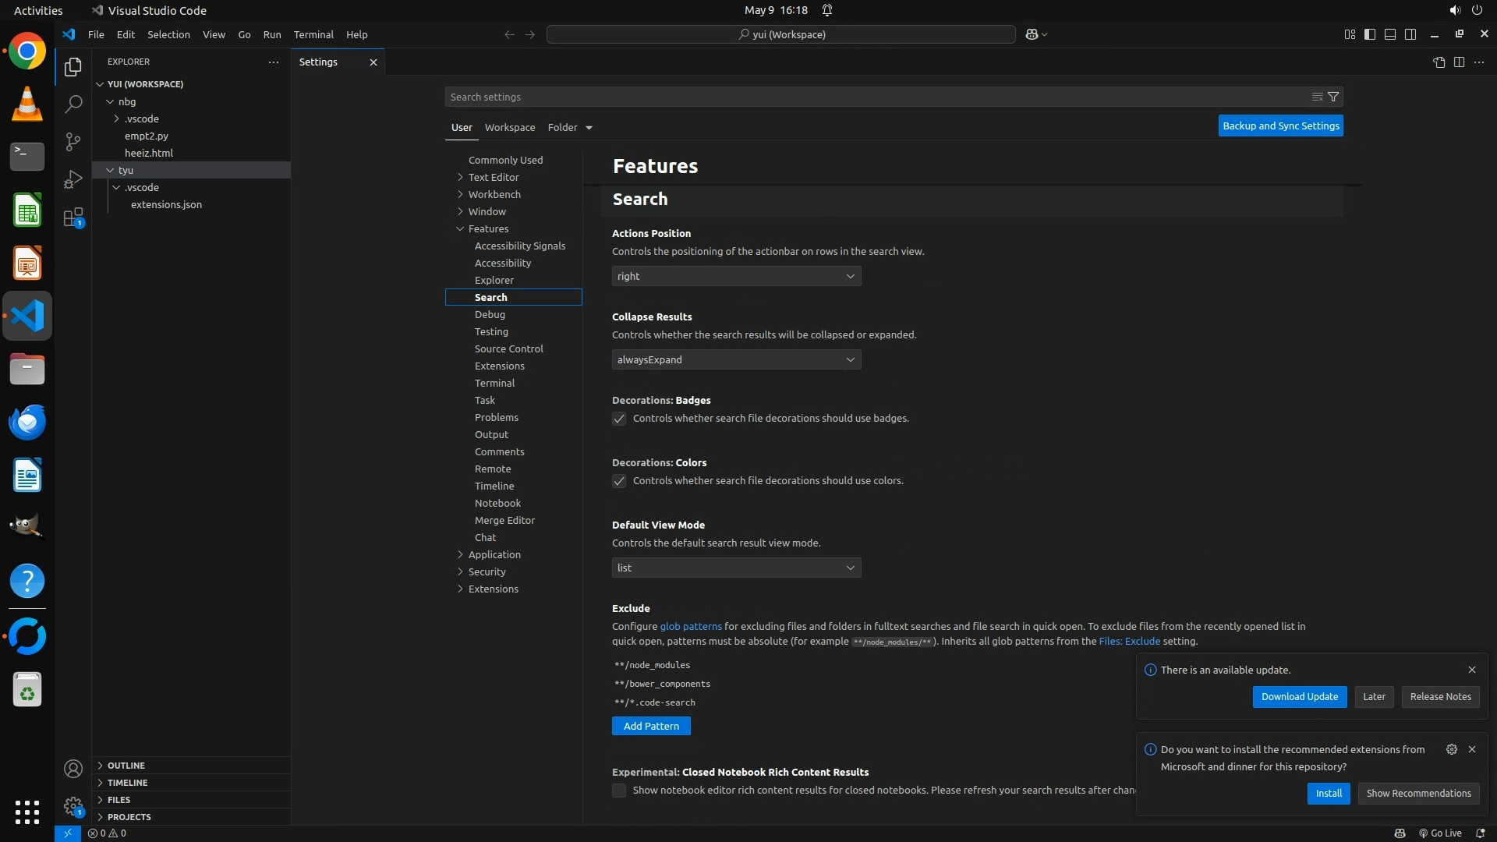
Task: Open the Accounts icon in activity bar
Action: (x=73, y=769)
